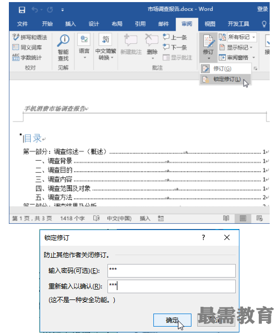
Task: Open the 文件 tab
Action: [22, 24]
